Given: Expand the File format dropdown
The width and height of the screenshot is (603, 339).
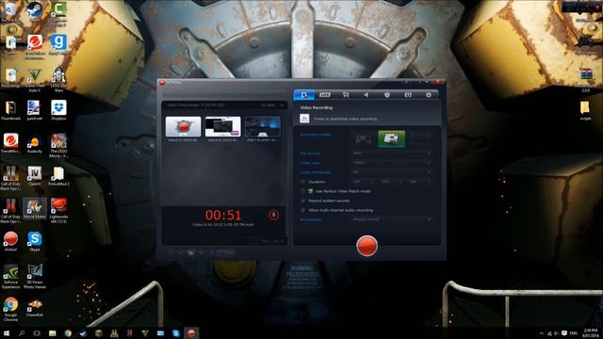Looking at the screenshot, I should pos(392,153).
